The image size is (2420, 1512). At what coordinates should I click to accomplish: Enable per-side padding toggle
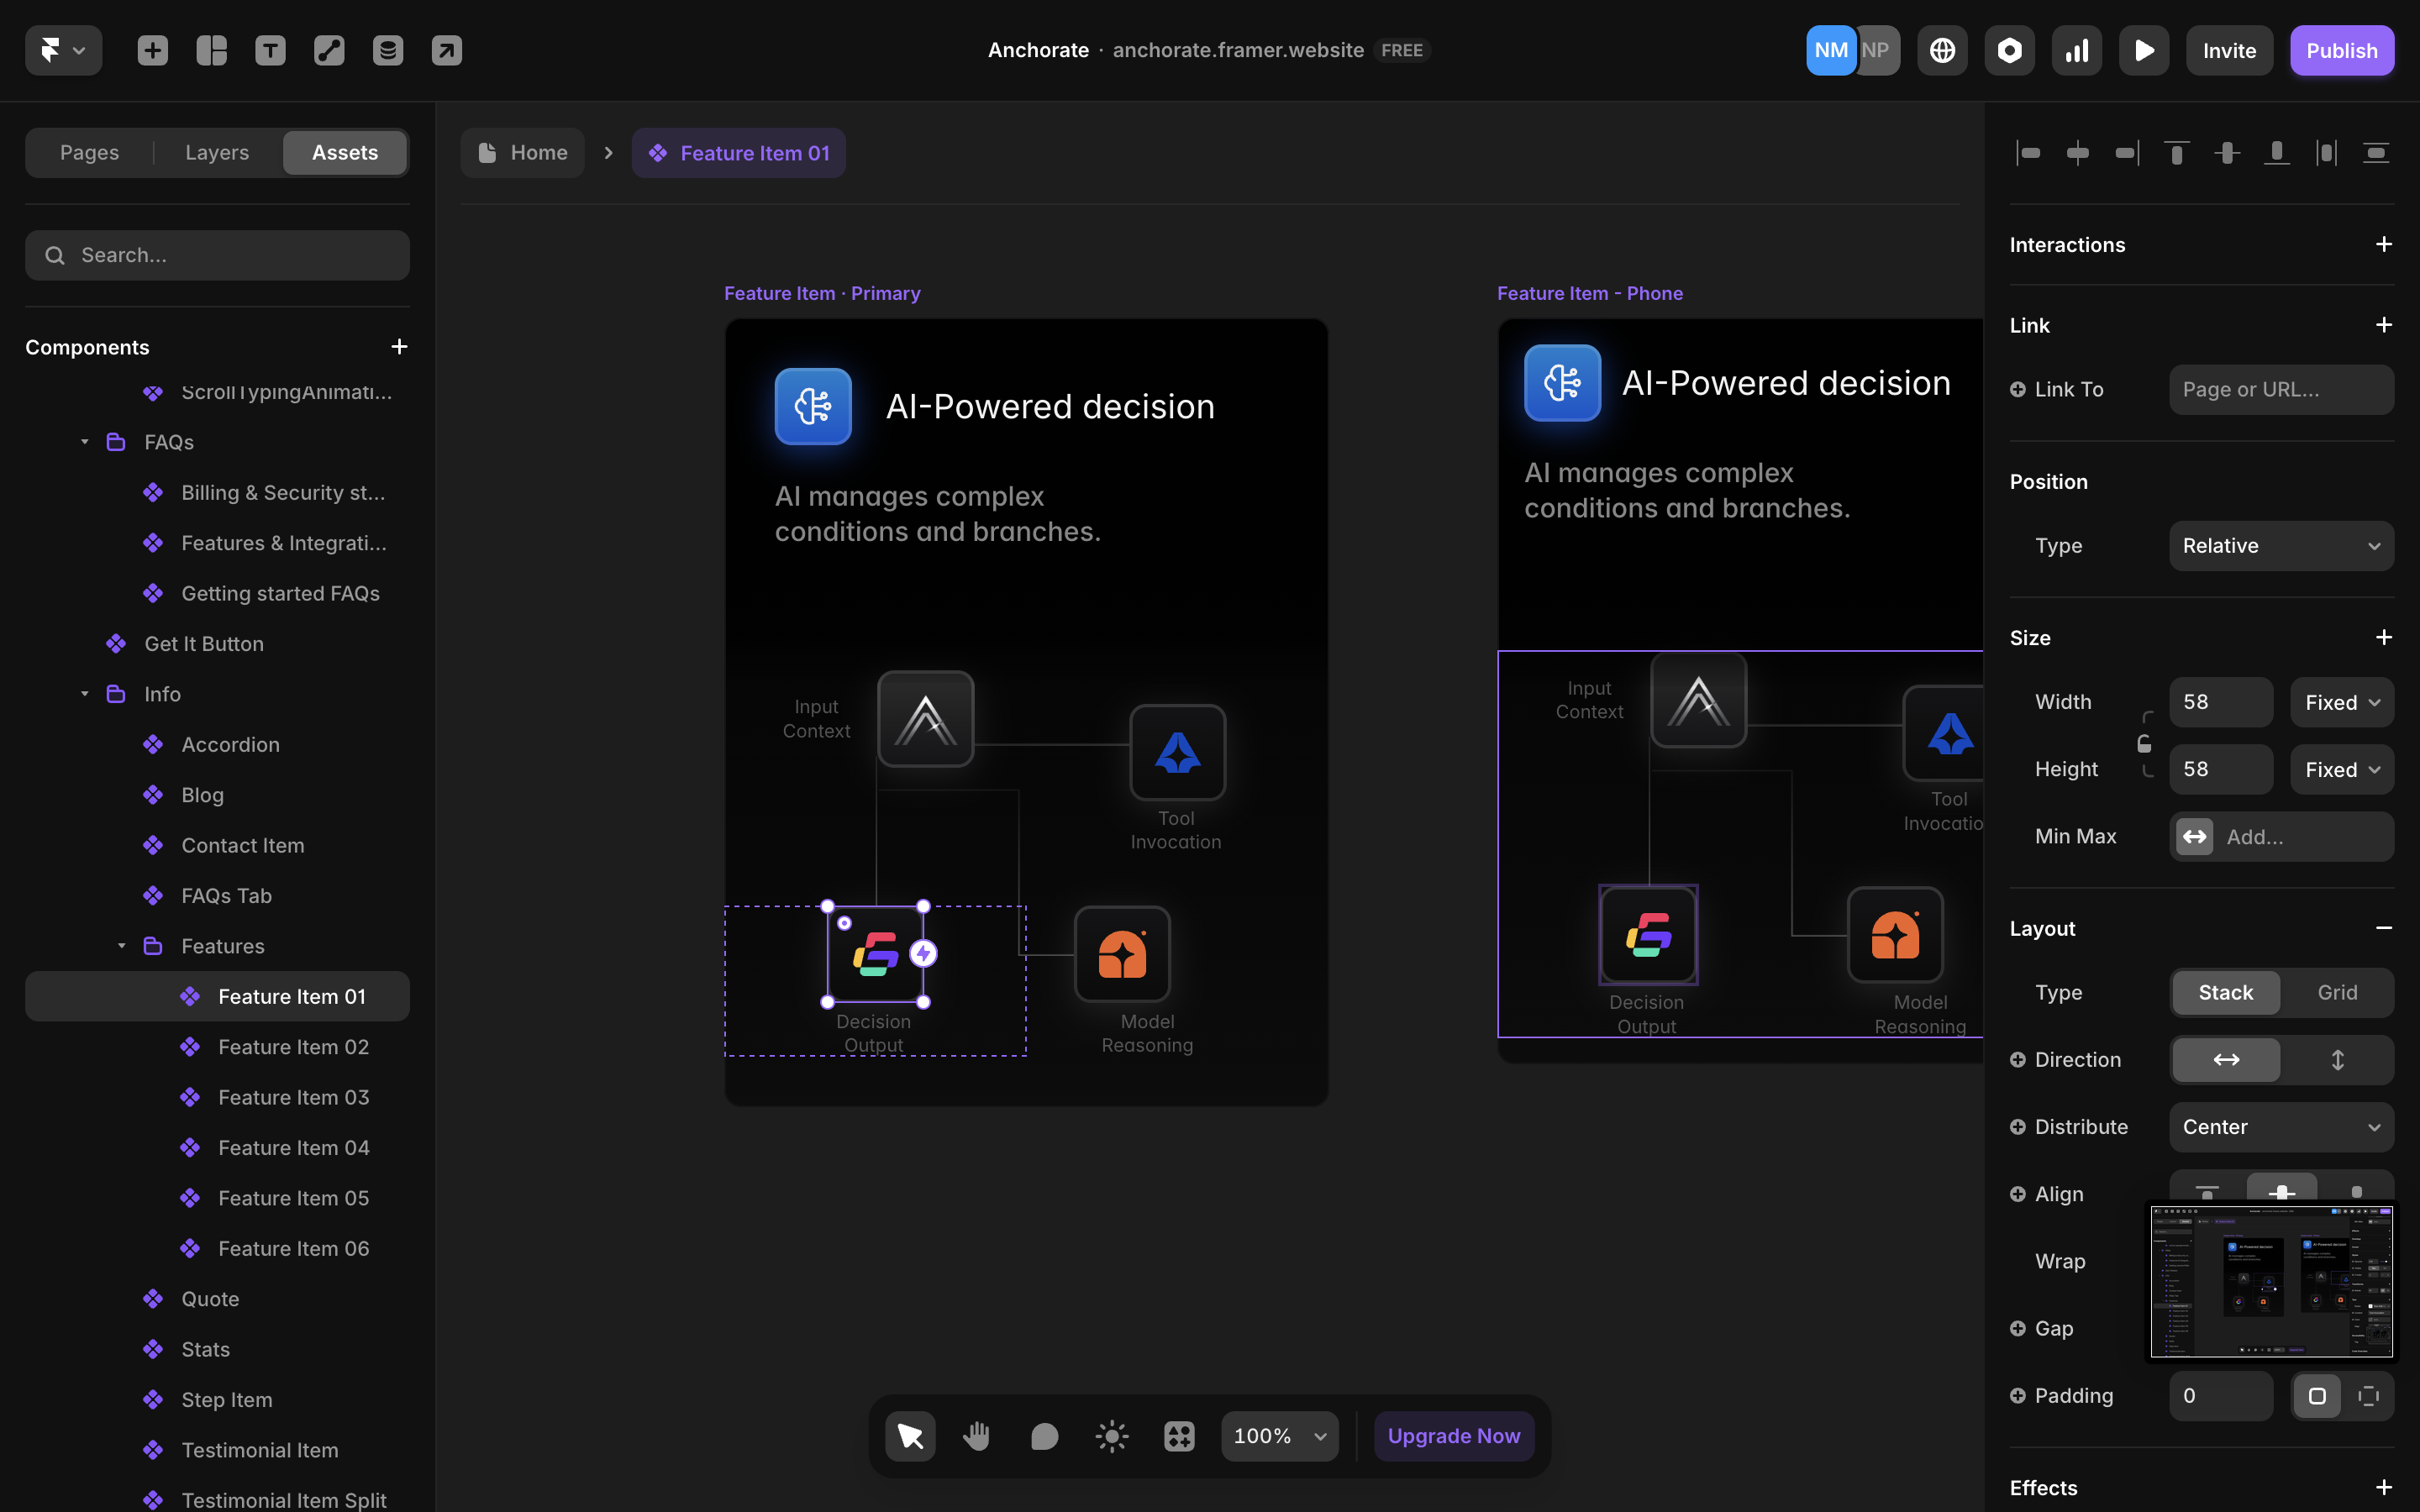(x=2368, y=1396)
